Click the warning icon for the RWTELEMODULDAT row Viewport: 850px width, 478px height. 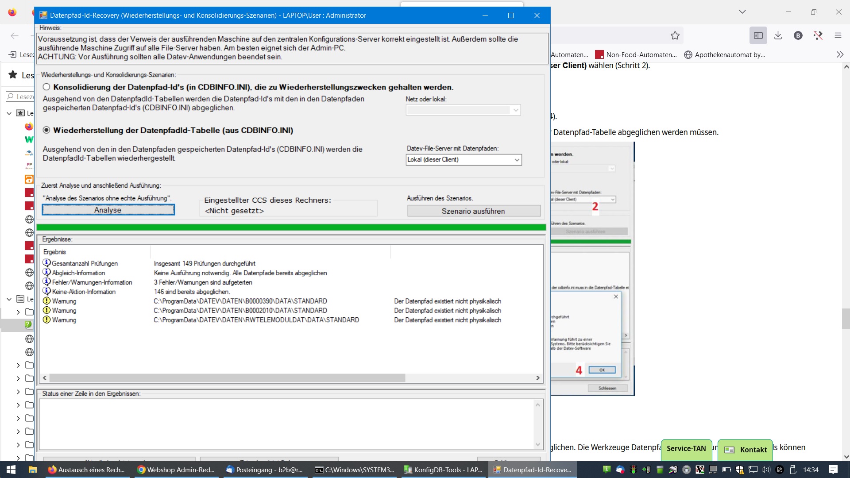pos(46,320)
